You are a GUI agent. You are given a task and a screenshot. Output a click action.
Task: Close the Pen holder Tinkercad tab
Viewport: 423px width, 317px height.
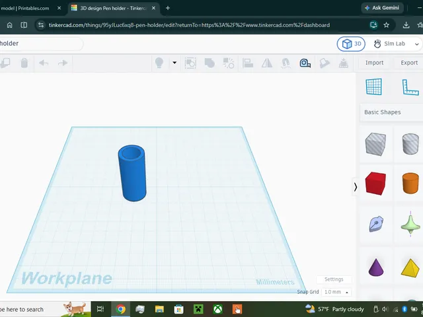(x=153, y=9)
